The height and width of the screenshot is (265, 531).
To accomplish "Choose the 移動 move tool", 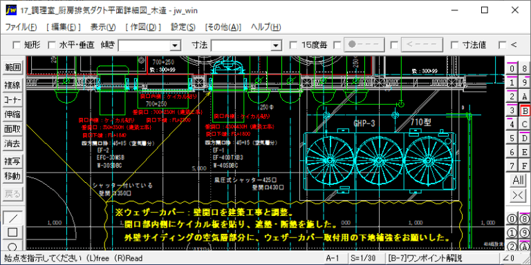I will [x=12, y=176].
